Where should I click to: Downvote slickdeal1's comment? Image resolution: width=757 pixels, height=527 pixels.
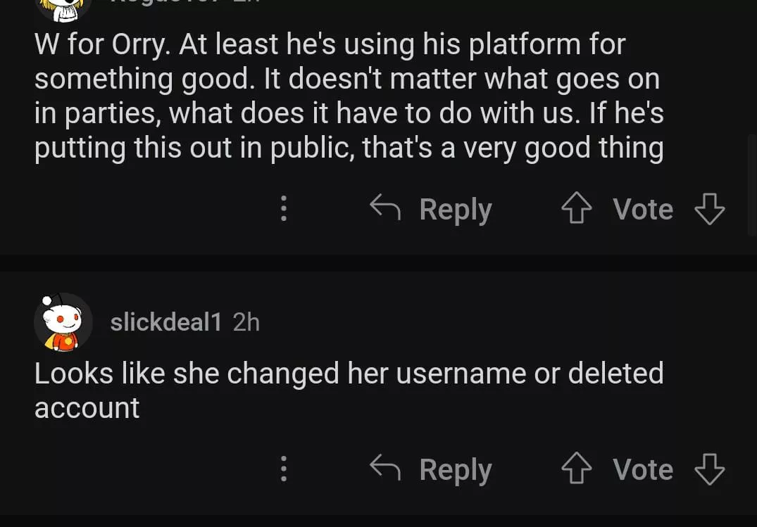pyautogui.click(x=709, y=469)
